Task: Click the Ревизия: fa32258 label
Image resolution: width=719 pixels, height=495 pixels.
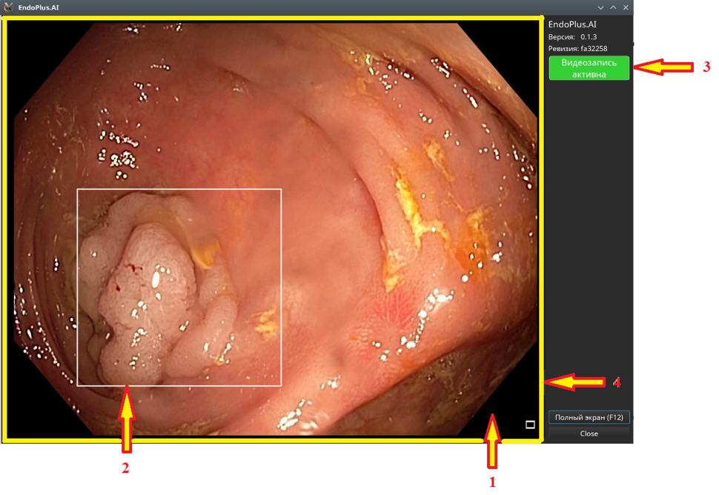Action: coord(577,48)
